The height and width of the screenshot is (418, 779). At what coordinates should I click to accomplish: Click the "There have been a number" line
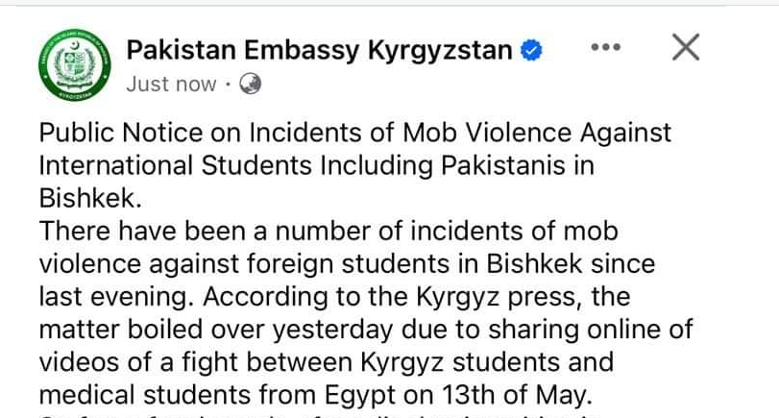[x=329, y=232]
